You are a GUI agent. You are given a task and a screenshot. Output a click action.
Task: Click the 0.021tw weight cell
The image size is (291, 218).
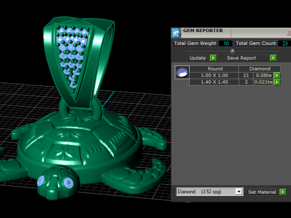[x=264, y=82]
